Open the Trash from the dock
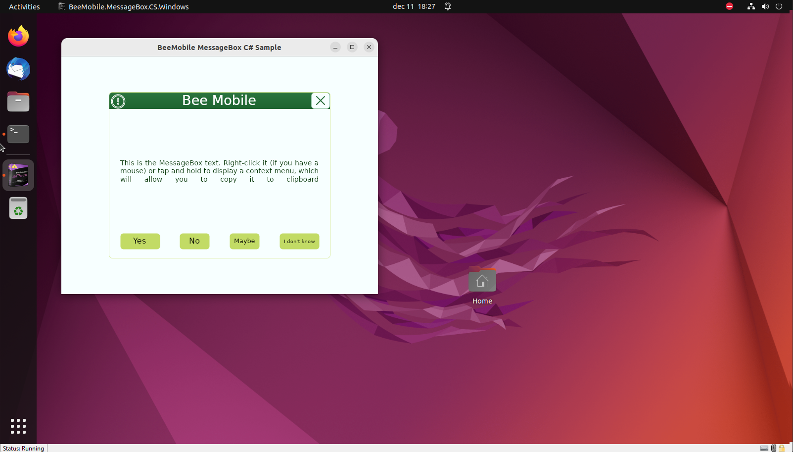Viewport: 793px width, 452px height. 18,208
